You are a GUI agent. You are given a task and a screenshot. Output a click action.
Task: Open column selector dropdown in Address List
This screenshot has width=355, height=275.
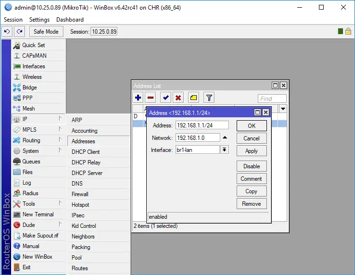[283, 109]
